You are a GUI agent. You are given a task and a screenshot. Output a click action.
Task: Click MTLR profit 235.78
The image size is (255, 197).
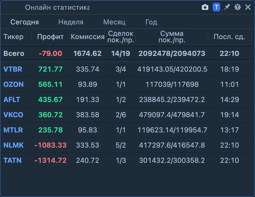[x=50, y=130]
